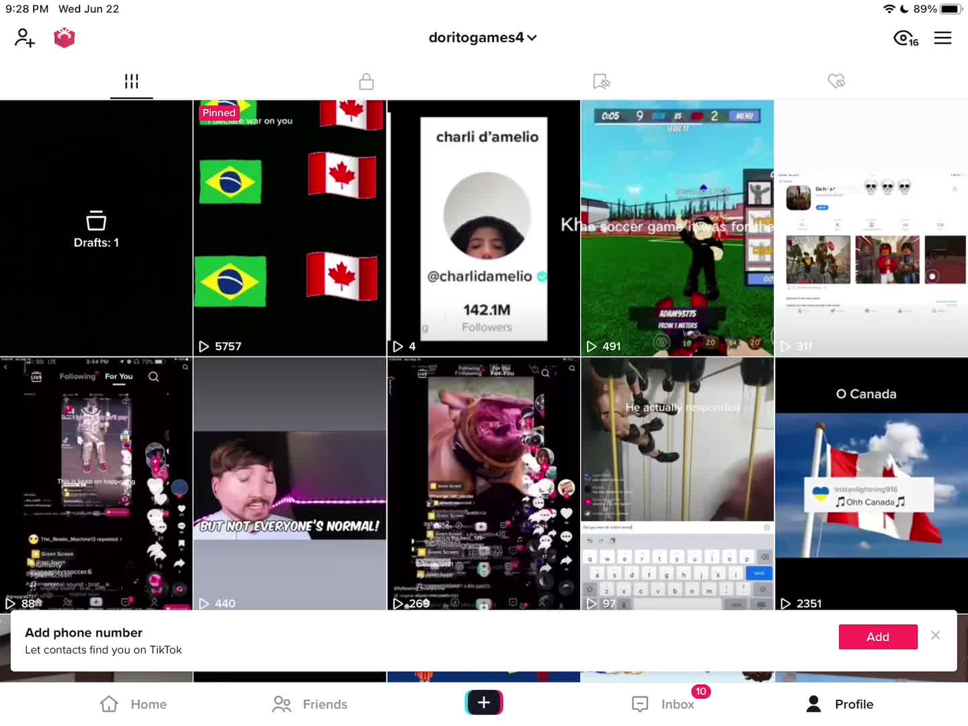
Task: Switch to private videos lock tab
Action: 366,82
